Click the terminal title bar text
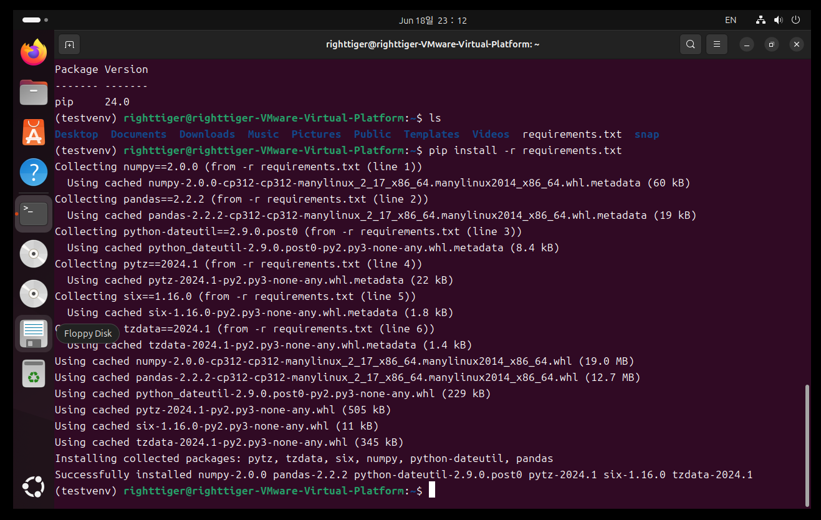Viewport: 821px width, 520px height. coord(433,44)
